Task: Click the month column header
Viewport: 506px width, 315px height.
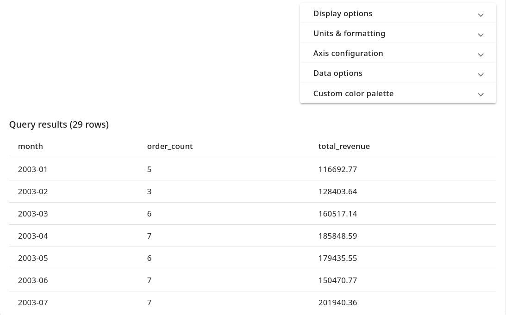Action: coord(31,146)
